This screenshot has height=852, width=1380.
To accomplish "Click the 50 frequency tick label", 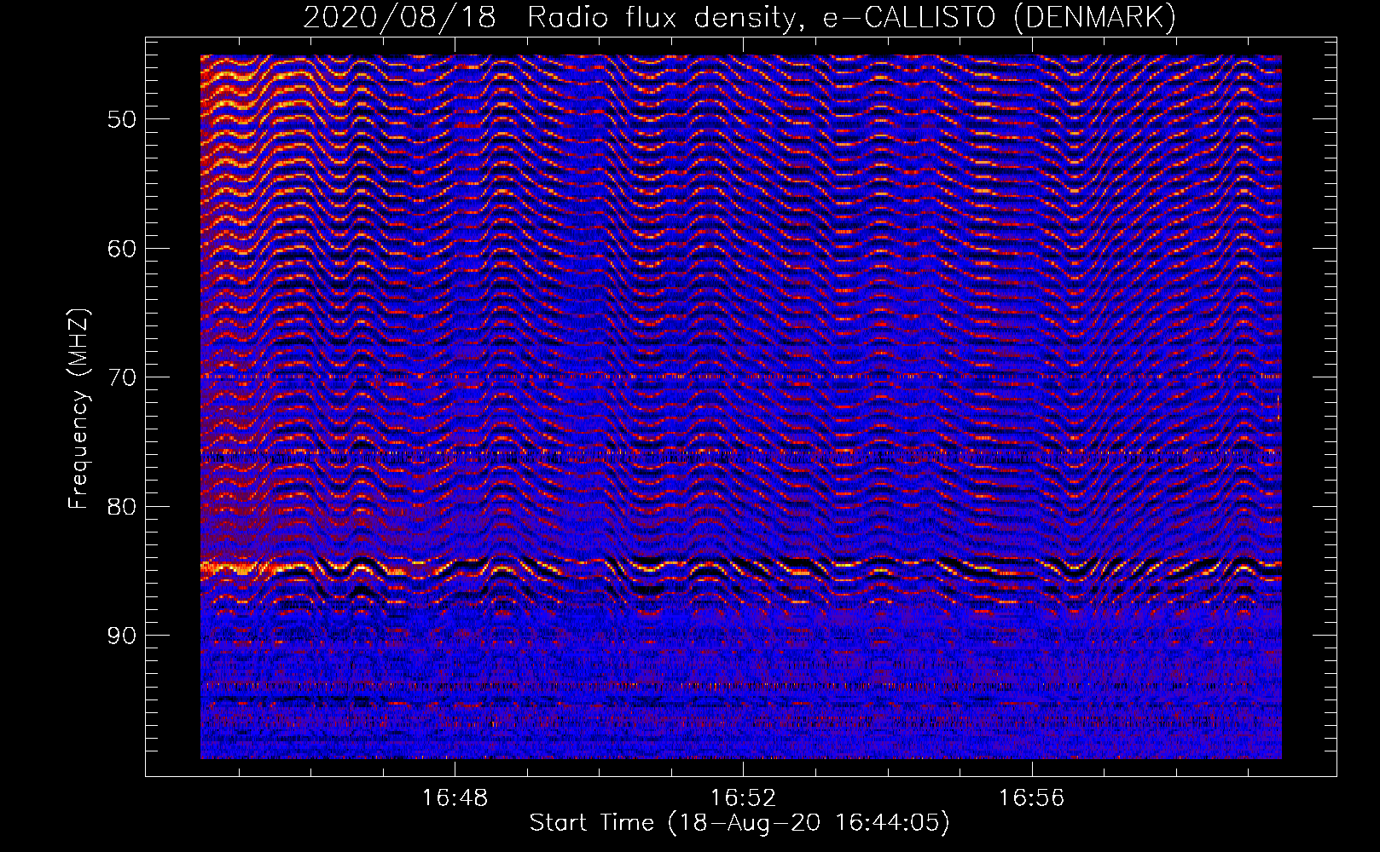I will 122,119.
